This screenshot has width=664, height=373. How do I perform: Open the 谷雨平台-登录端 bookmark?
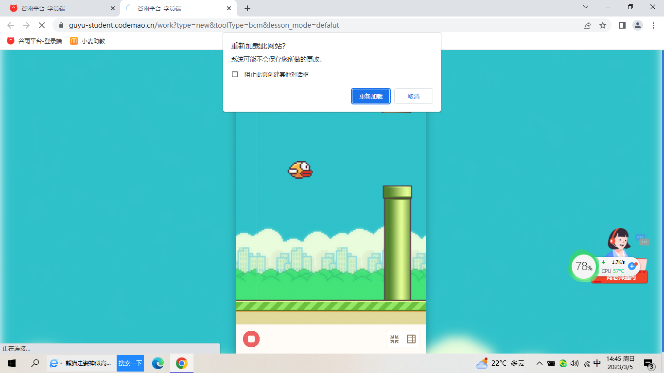[x=35, y=41]
